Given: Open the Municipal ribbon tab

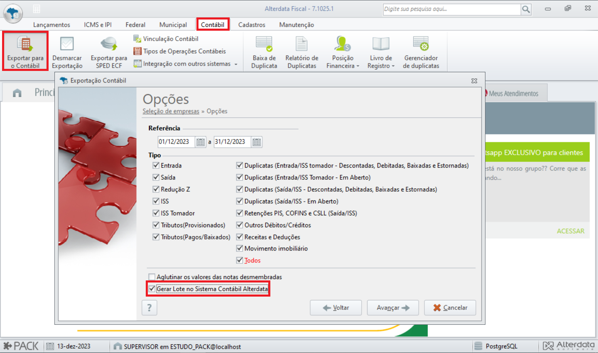Looking at the screenshot, I should pyautogui.click(x=173, y=25).
